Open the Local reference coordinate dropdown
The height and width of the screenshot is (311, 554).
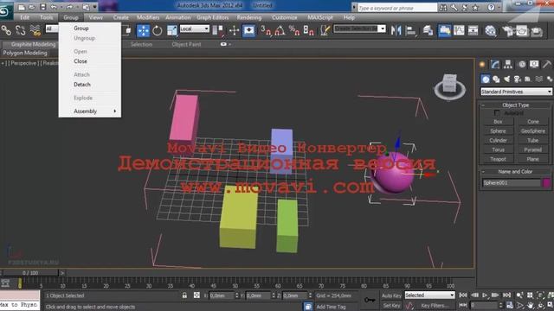[x=194, y=29]
